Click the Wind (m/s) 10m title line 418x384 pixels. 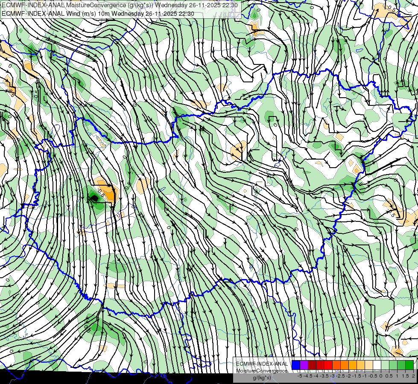coord(98,14)
